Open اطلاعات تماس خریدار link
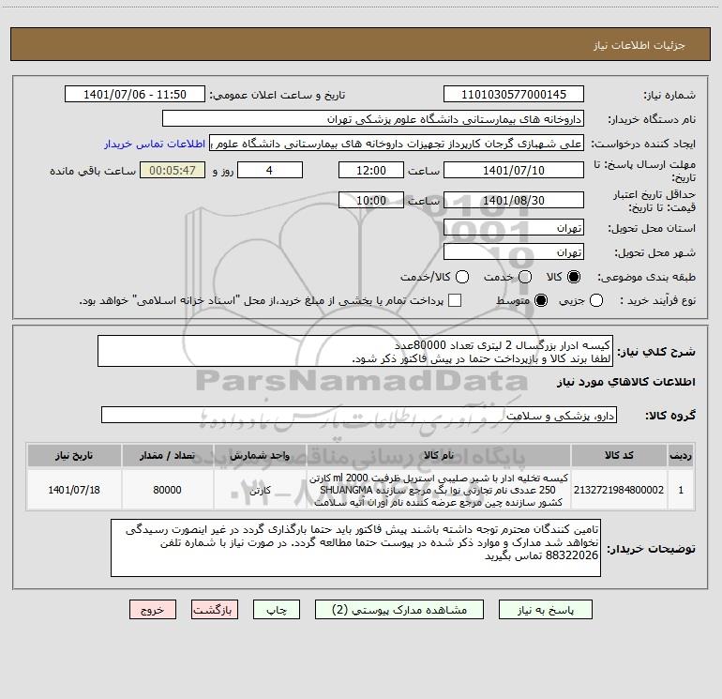The height and width of the screenshot is (699, 722). (155, 144)
